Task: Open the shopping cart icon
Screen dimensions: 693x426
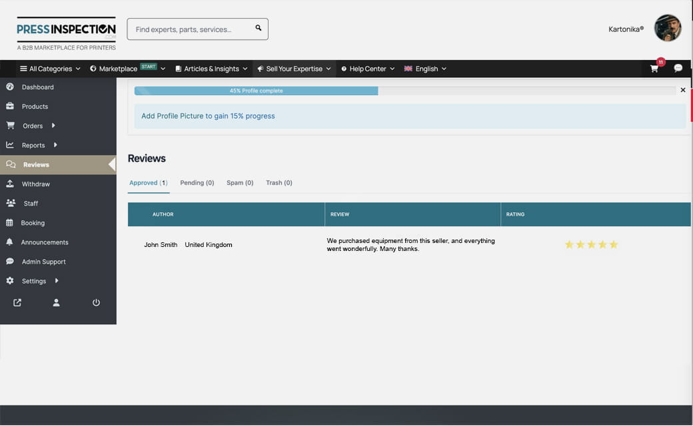Action: (654, 69)
